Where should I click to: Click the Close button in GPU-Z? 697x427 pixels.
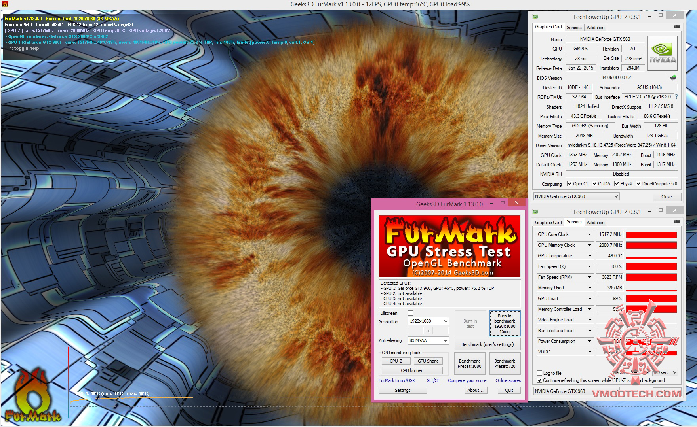click(667, 197)
